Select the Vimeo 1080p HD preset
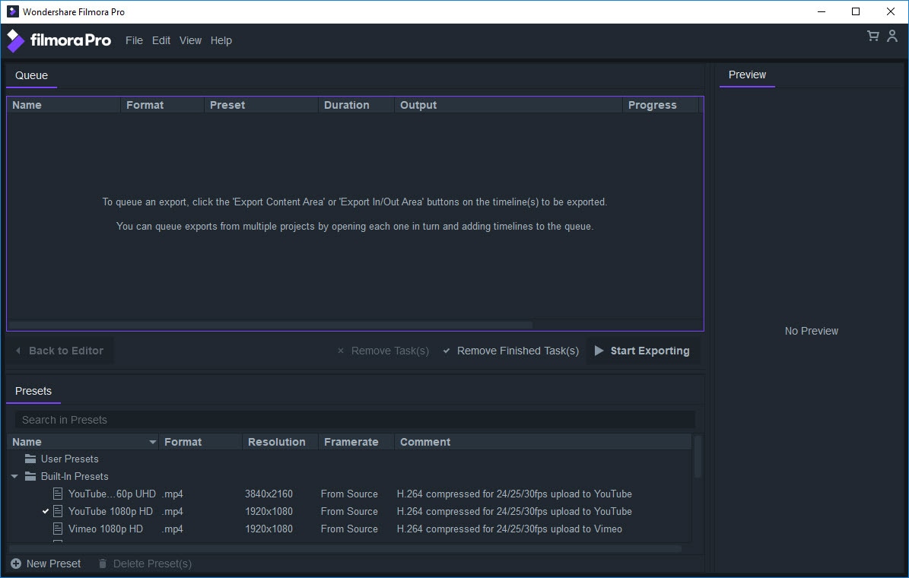 pos(349,529)
